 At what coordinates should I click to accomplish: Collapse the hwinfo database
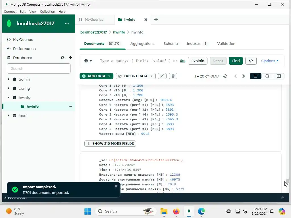9,97
